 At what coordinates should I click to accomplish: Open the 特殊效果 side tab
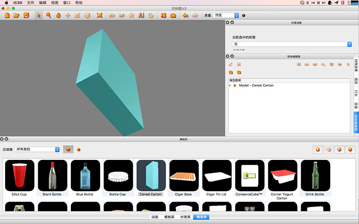[x=356, y=65]
